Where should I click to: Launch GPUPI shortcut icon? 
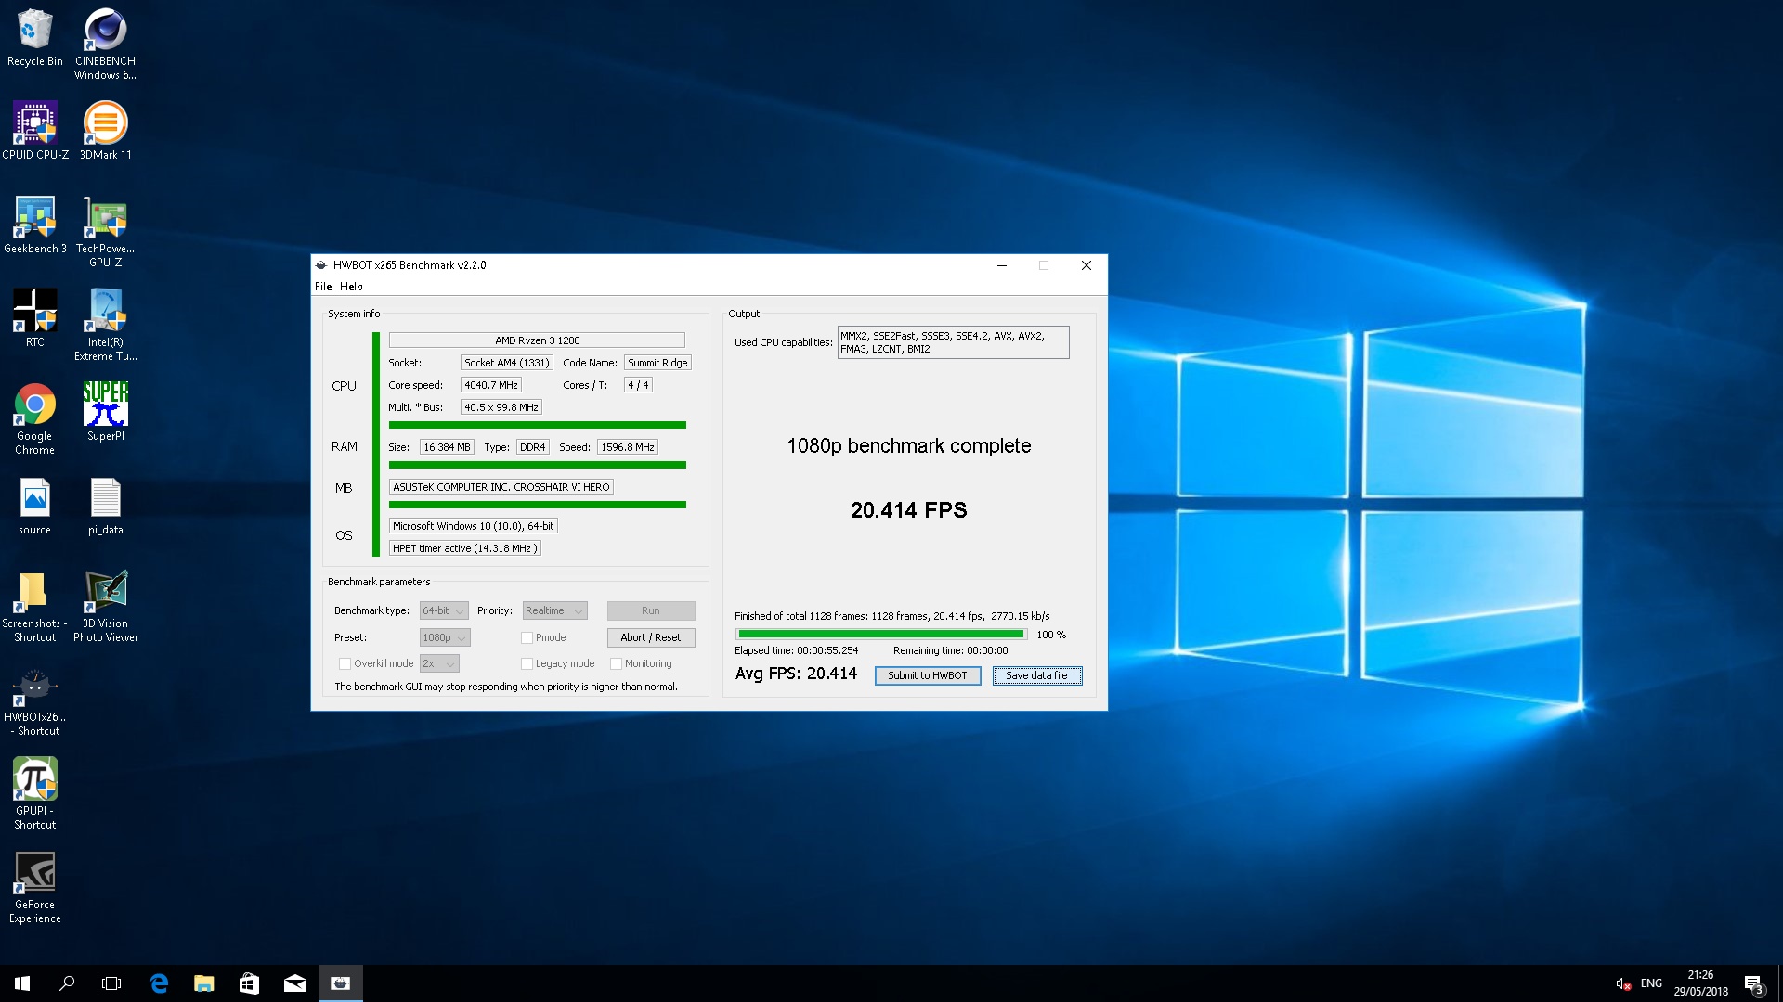click(34, 792)
